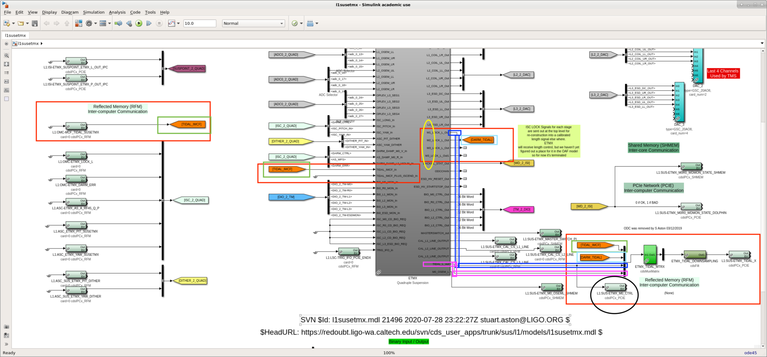Click the Build Model grid icon
767x357 pixels.
pos(310,23)
